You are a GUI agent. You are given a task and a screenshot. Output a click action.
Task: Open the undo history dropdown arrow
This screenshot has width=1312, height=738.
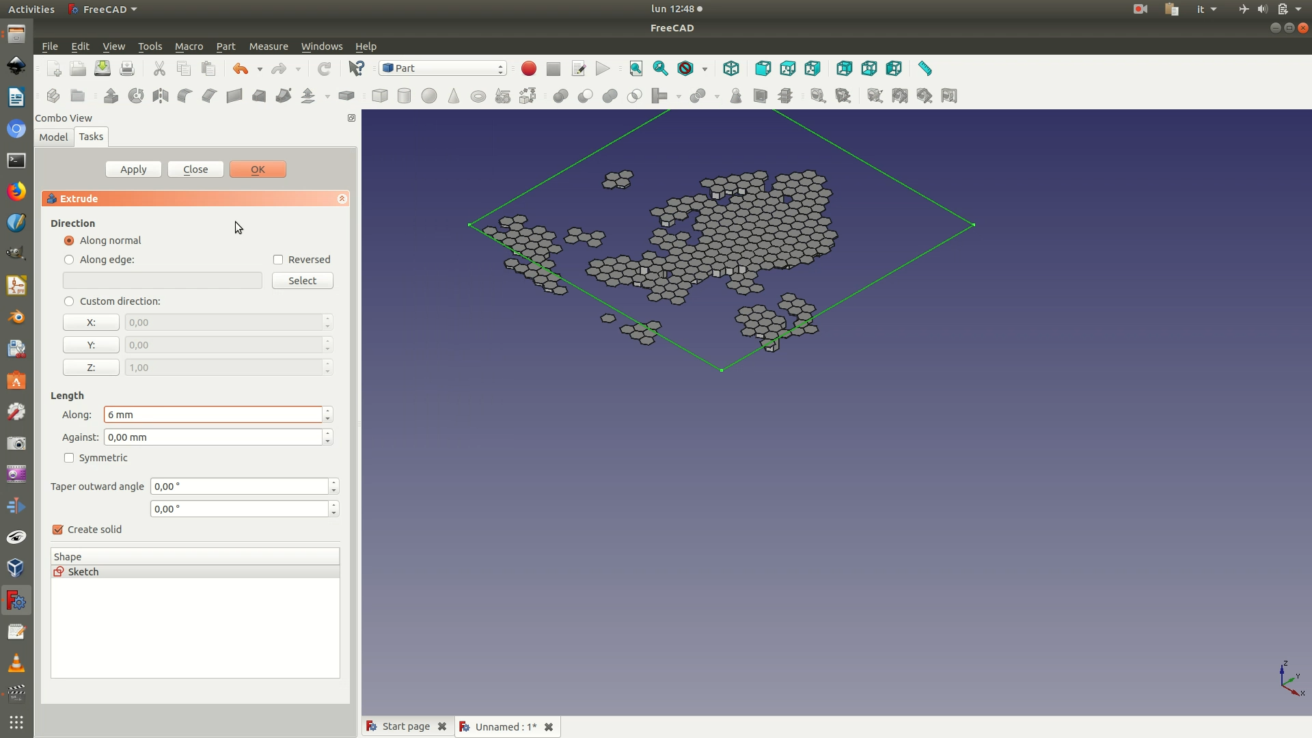click(260, 69)
